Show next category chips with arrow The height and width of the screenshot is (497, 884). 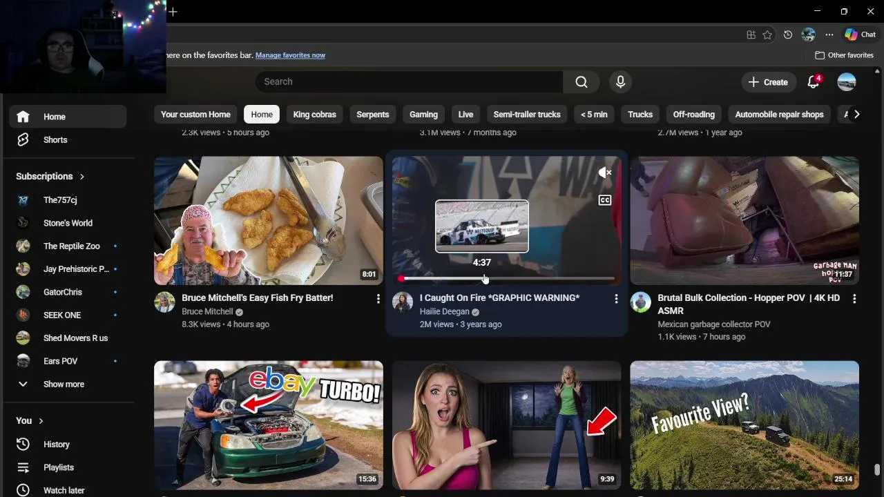tap(856, 115)
